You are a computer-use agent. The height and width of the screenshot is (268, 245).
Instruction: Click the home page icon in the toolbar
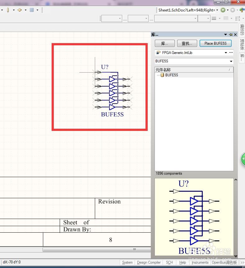tap(242, 10)
